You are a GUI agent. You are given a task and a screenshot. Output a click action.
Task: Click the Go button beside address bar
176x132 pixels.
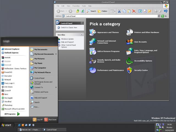[164, 16]
